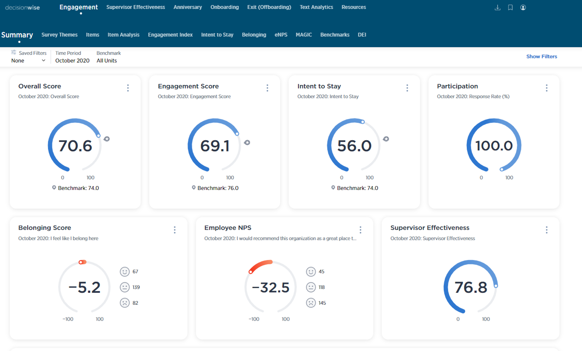Go to Supervisor Effectiveness in top navigation
The height and width of the screenshot is (351, 582).
coord(135,7)
